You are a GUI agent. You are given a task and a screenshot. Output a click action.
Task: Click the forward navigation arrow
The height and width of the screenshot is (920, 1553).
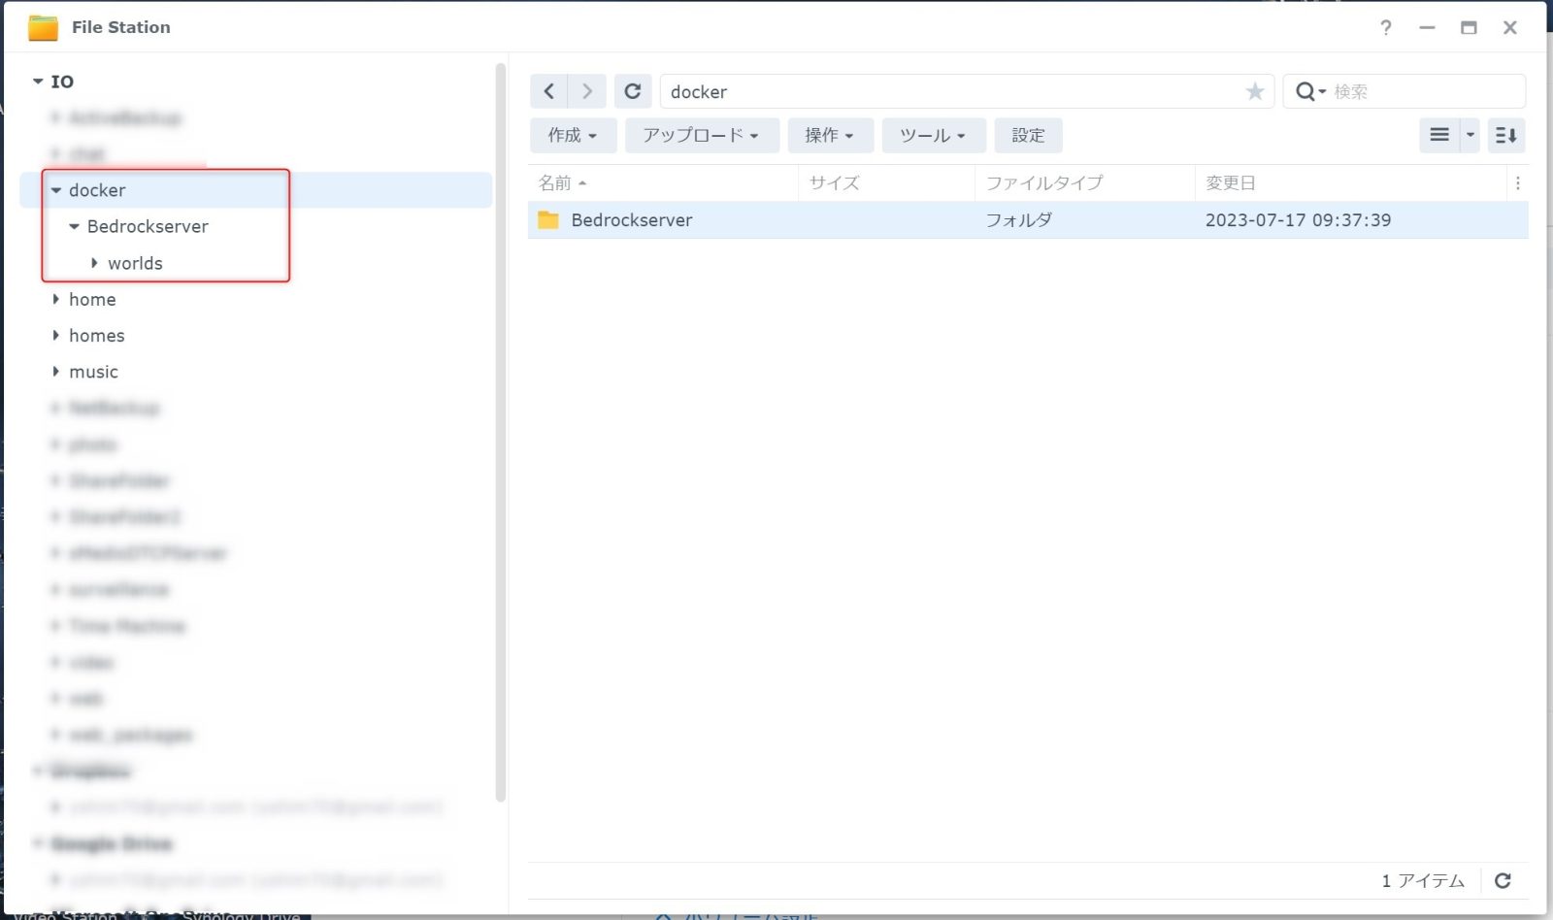(587, 91)
